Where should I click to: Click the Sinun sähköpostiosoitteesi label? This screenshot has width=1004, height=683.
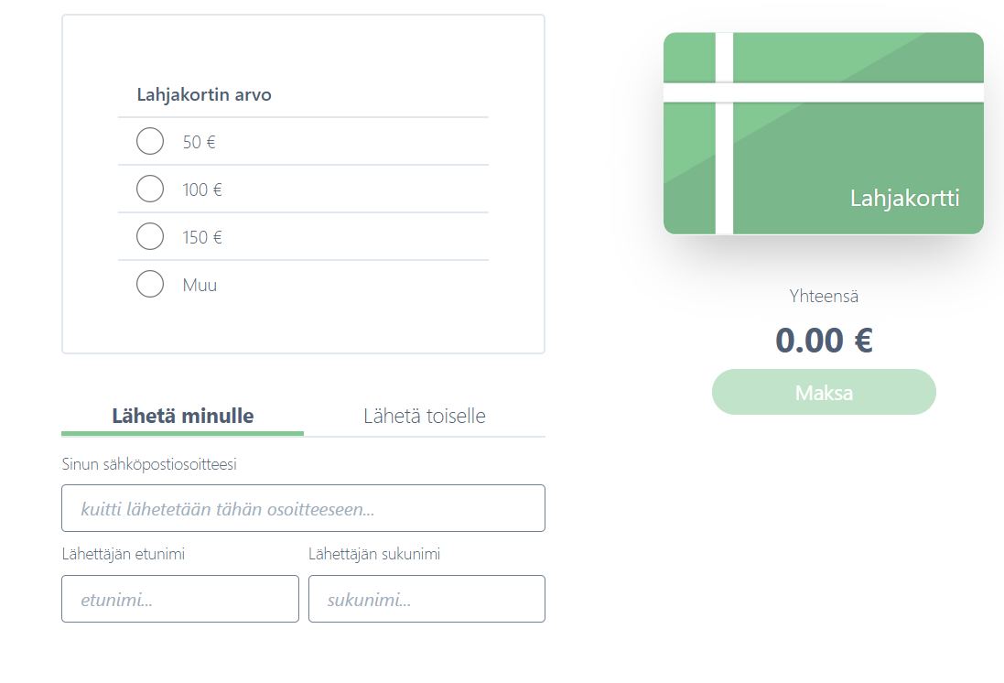[x=149, y=464]
